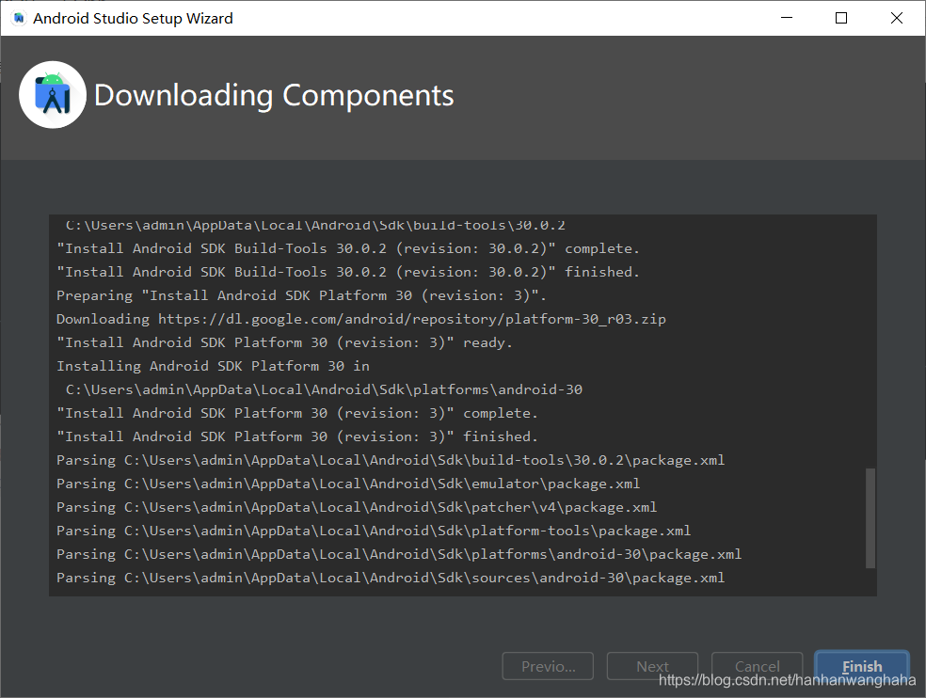Click the Parsing patcher\v4\package.xml line

coord(356,507)
